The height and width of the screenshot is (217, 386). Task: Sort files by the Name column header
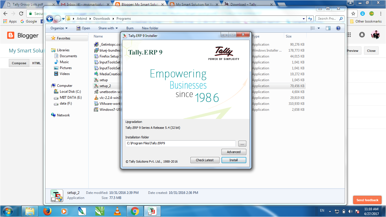(x=98, y=36)
